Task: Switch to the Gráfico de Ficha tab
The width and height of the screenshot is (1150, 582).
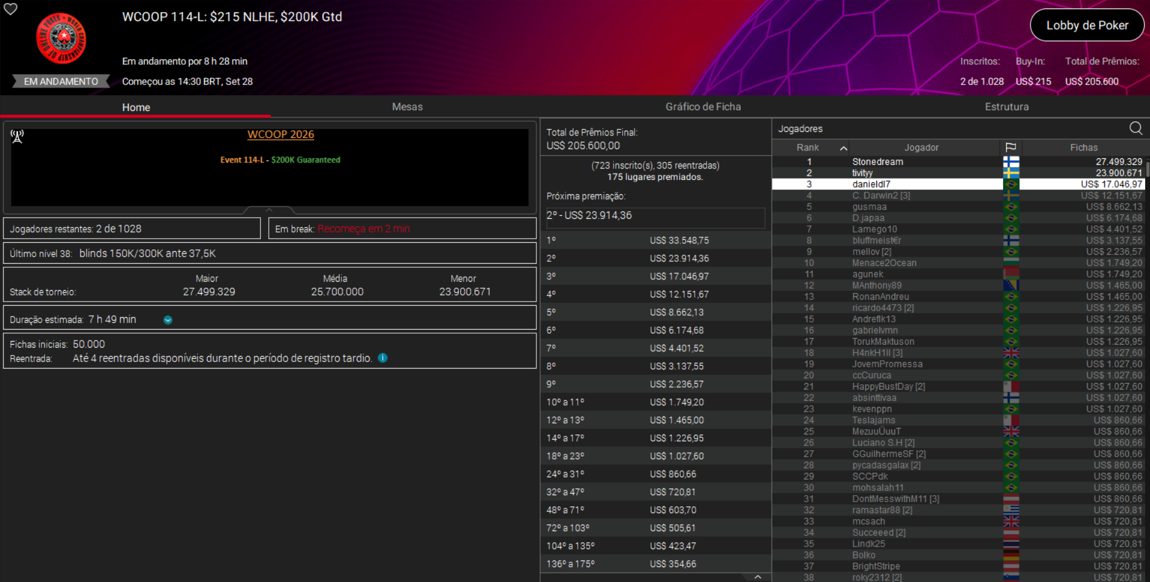Action: (x=703, y=107)
